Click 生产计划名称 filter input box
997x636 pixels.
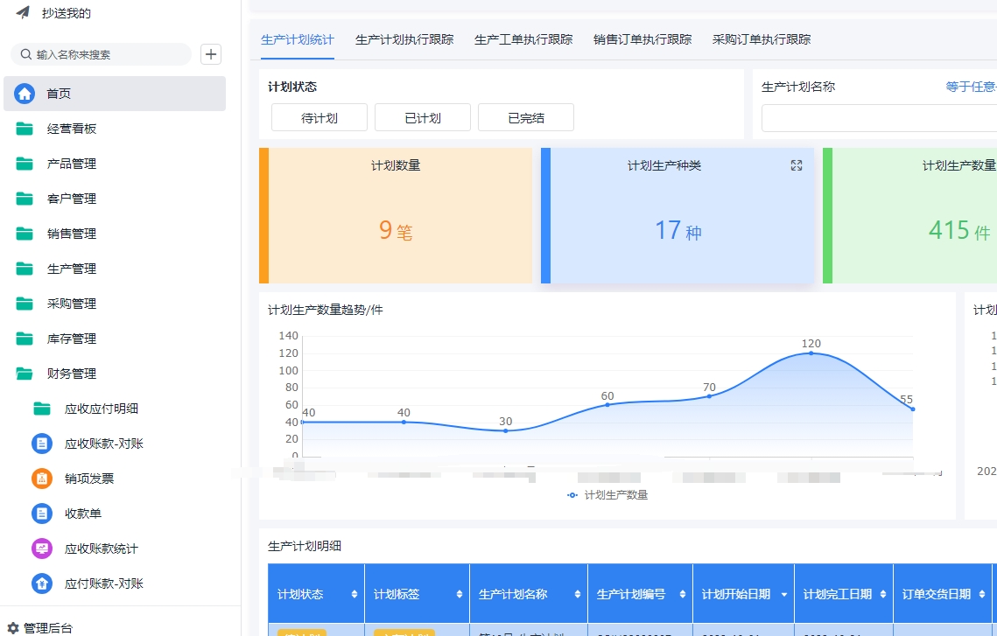tap(880, 118)
